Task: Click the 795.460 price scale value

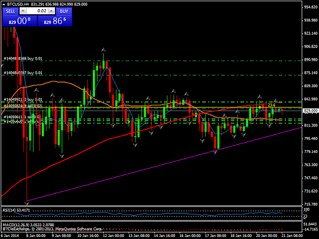Action: 311,139
